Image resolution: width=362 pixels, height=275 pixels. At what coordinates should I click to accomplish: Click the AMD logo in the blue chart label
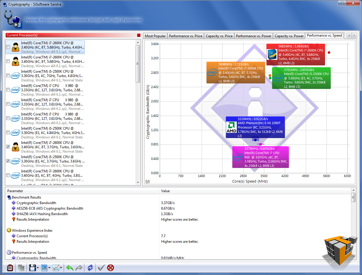tap(232, 127)
